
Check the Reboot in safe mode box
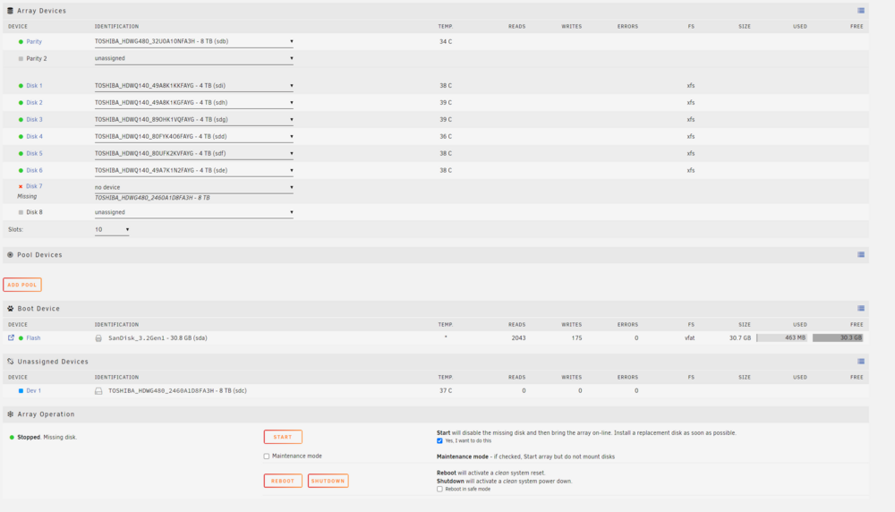439,489
